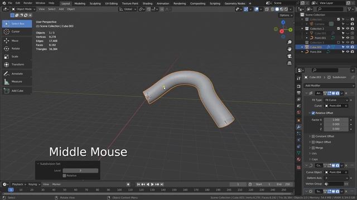This screenshot has width=357, height=200.
Task: Open the Physics properties tab
Action: (x=299, y=140)
